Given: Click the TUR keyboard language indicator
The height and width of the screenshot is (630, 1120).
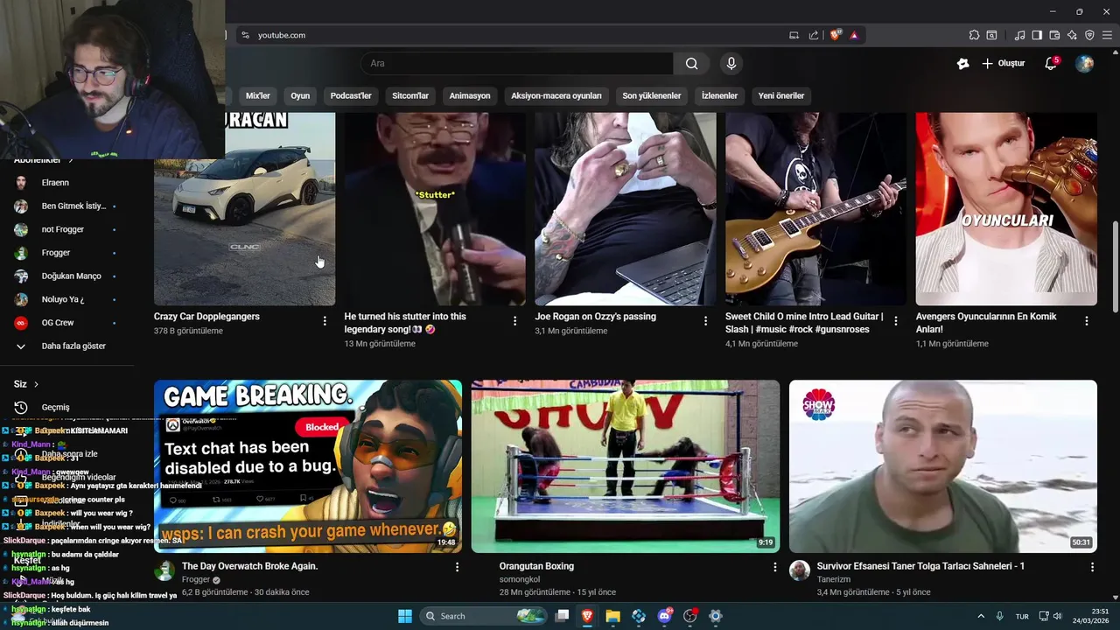Looking at the screenshot, I should (x=1022, y=616).
